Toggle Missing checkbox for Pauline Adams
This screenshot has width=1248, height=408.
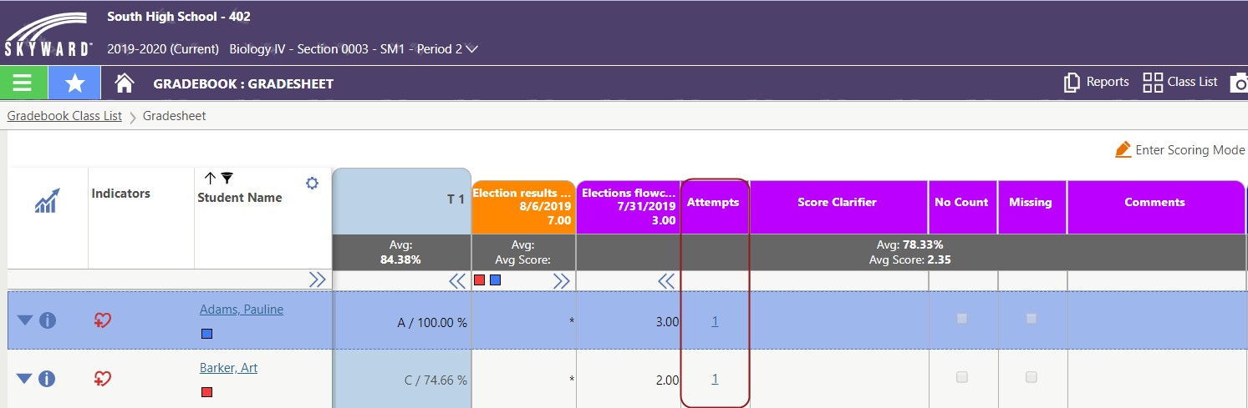[1032, 319]
